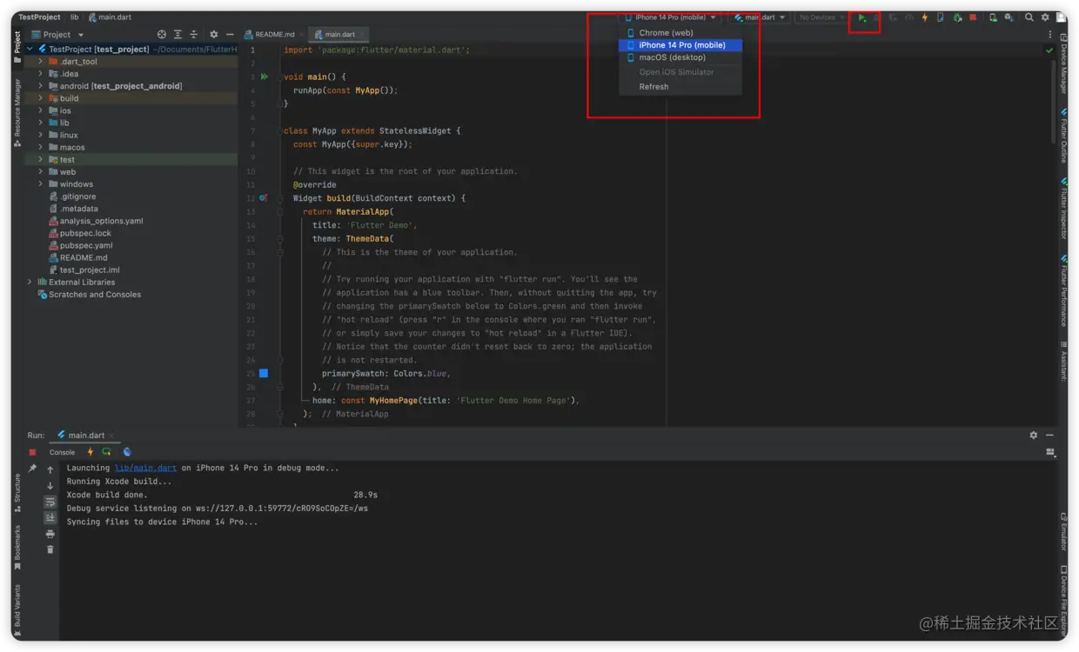Click the blue color swatch in gutter
The image size is (1079, 652).
(264, 373)
